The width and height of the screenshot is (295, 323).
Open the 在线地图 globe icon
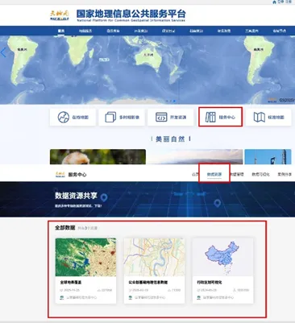tap(64, 117)
